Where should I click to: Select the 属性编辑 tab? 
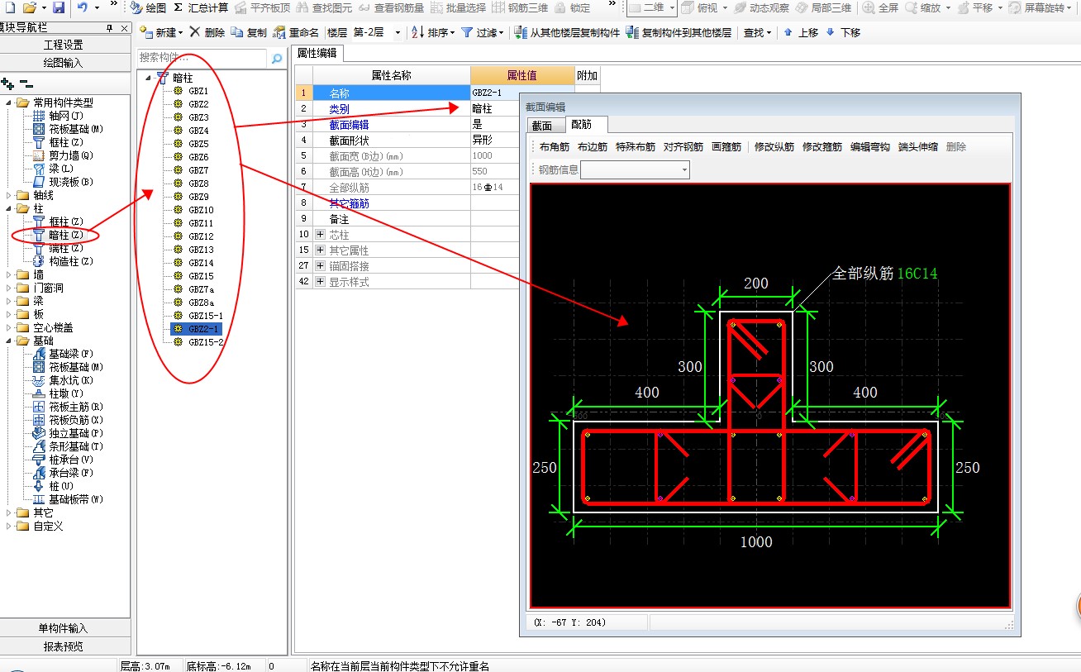click(x=317, y=53)
